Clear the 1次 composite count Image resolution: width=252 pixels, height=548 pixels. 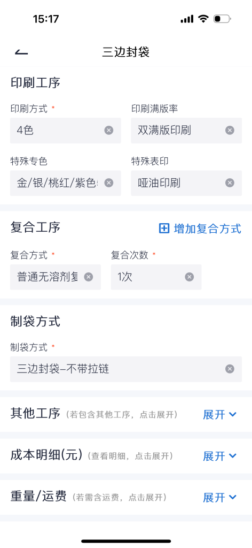pos(189,277)
